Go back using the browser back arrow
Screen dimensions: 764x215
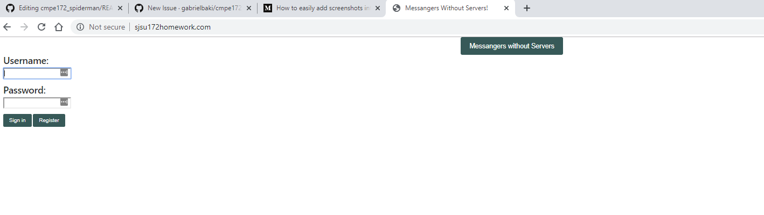point(7,27)
